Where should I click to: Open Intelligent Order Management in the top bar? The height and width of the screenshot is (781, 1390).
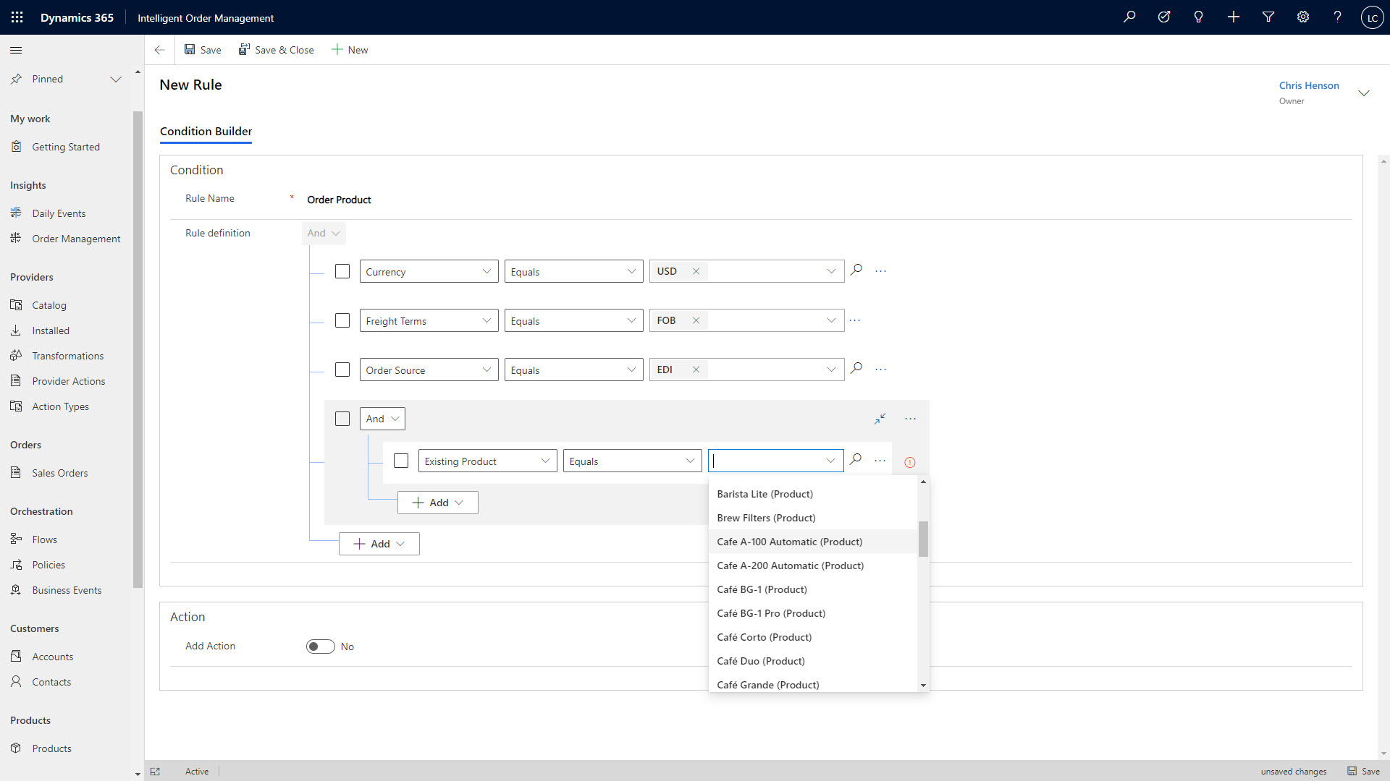coord(206,17)
